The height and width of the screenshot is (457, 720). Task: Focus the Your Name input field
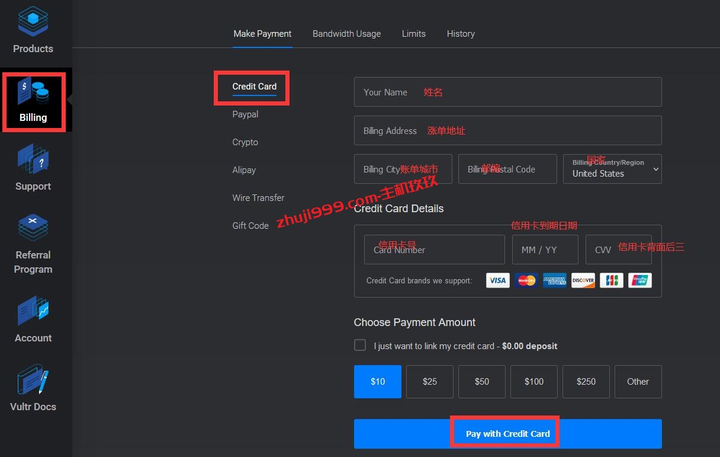pyautogui.click(x=508, y=92)
